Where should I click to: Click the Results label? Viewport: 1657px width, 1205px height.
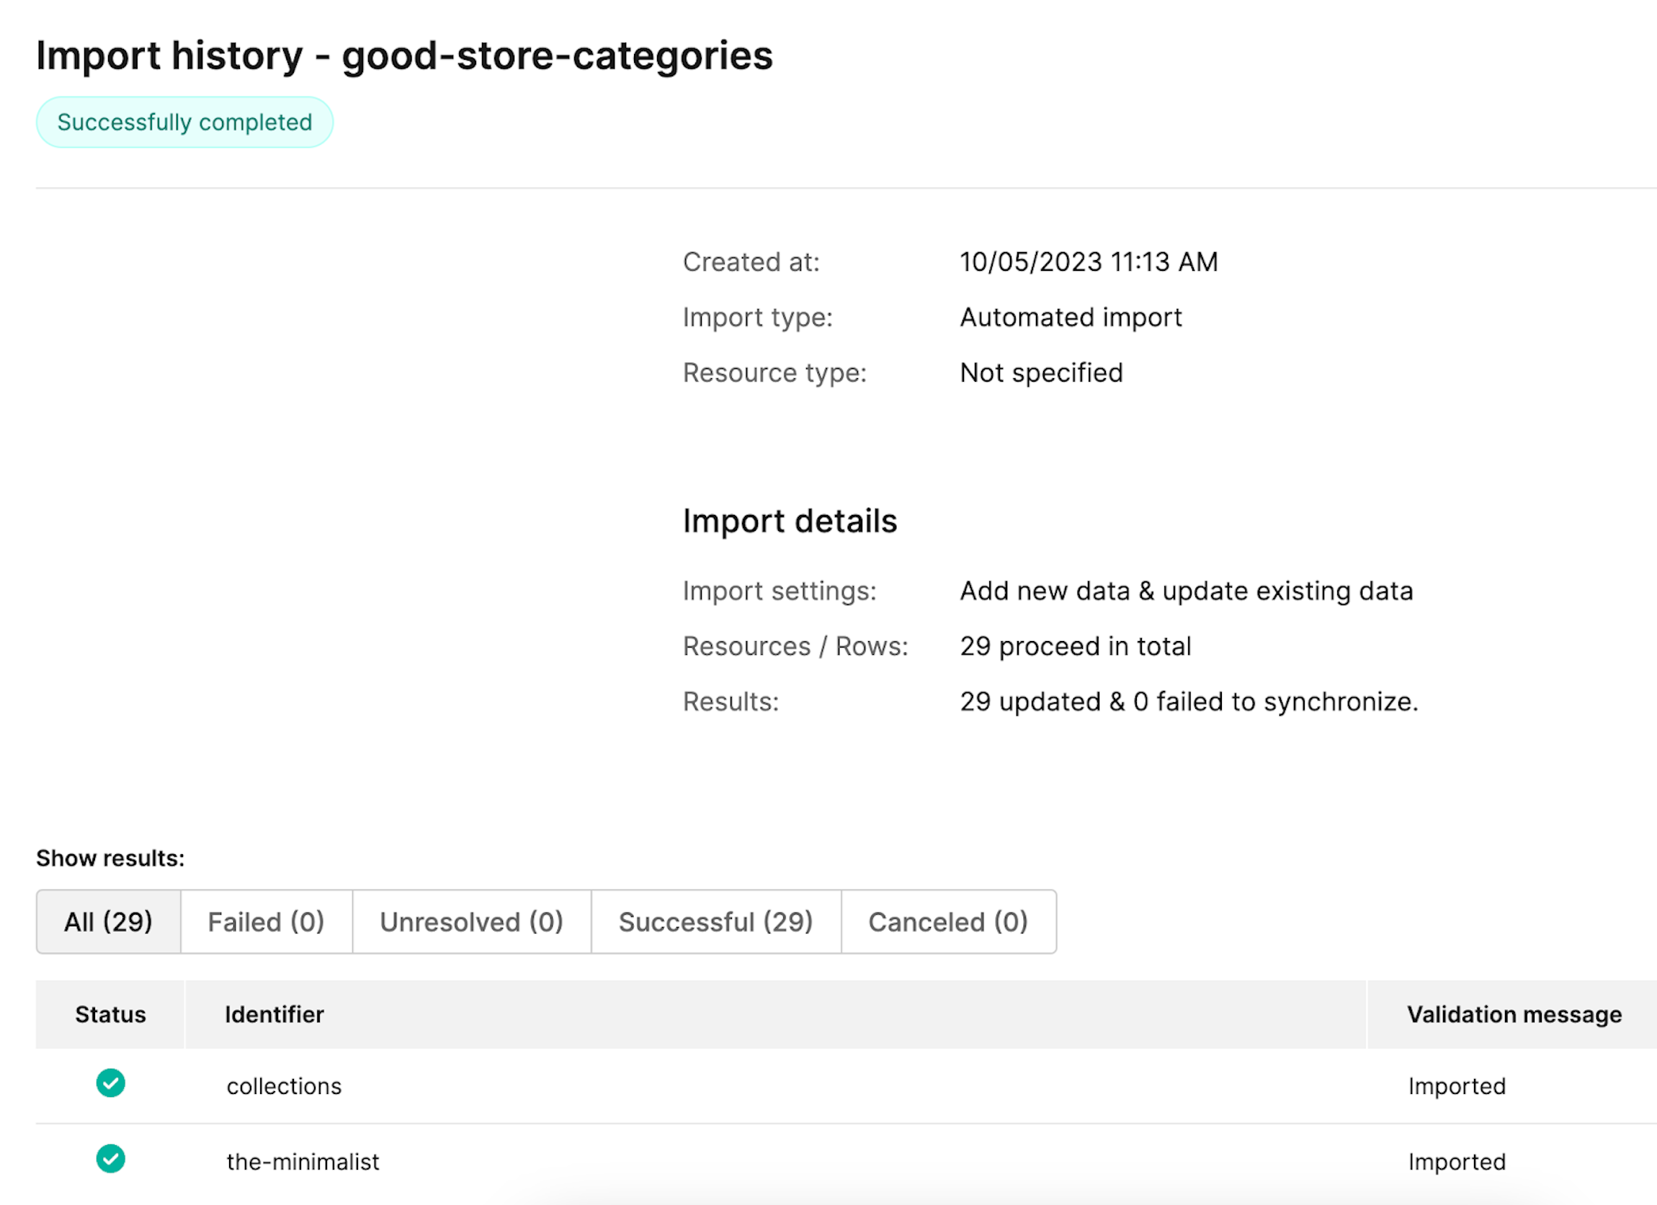(x=731, y=702)
